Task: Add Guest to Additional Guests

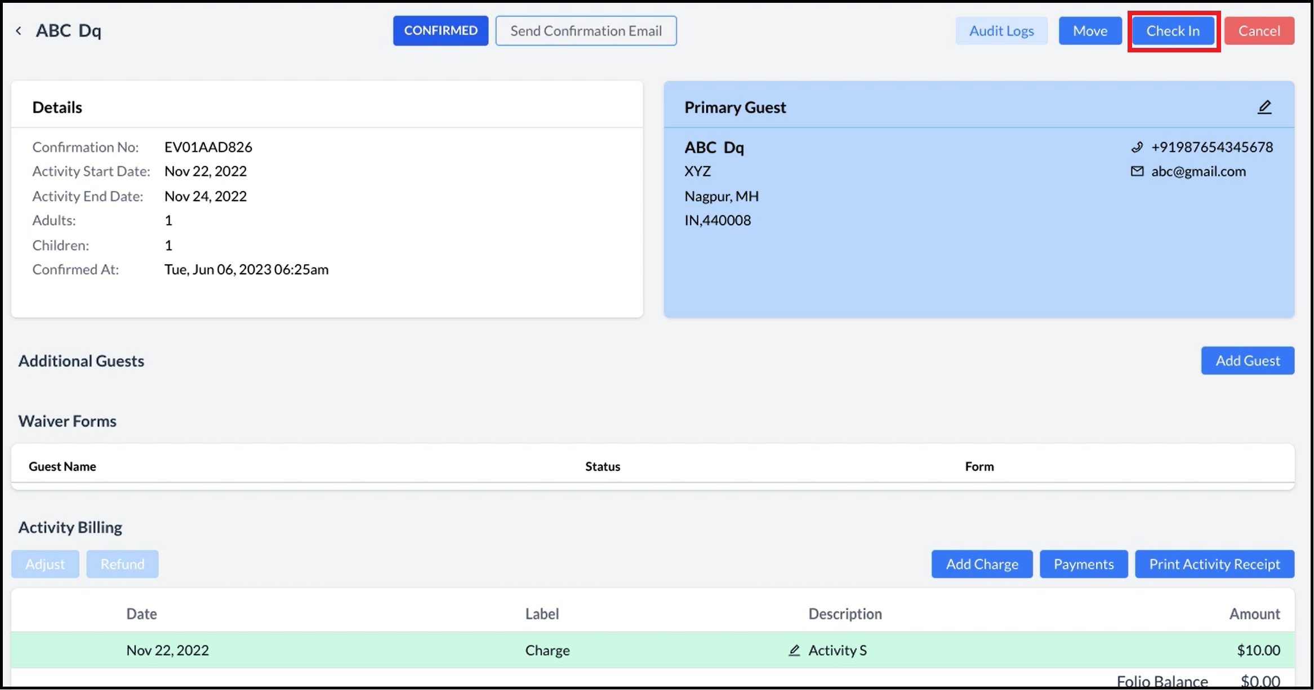Action: click(x=1247, y=360)
